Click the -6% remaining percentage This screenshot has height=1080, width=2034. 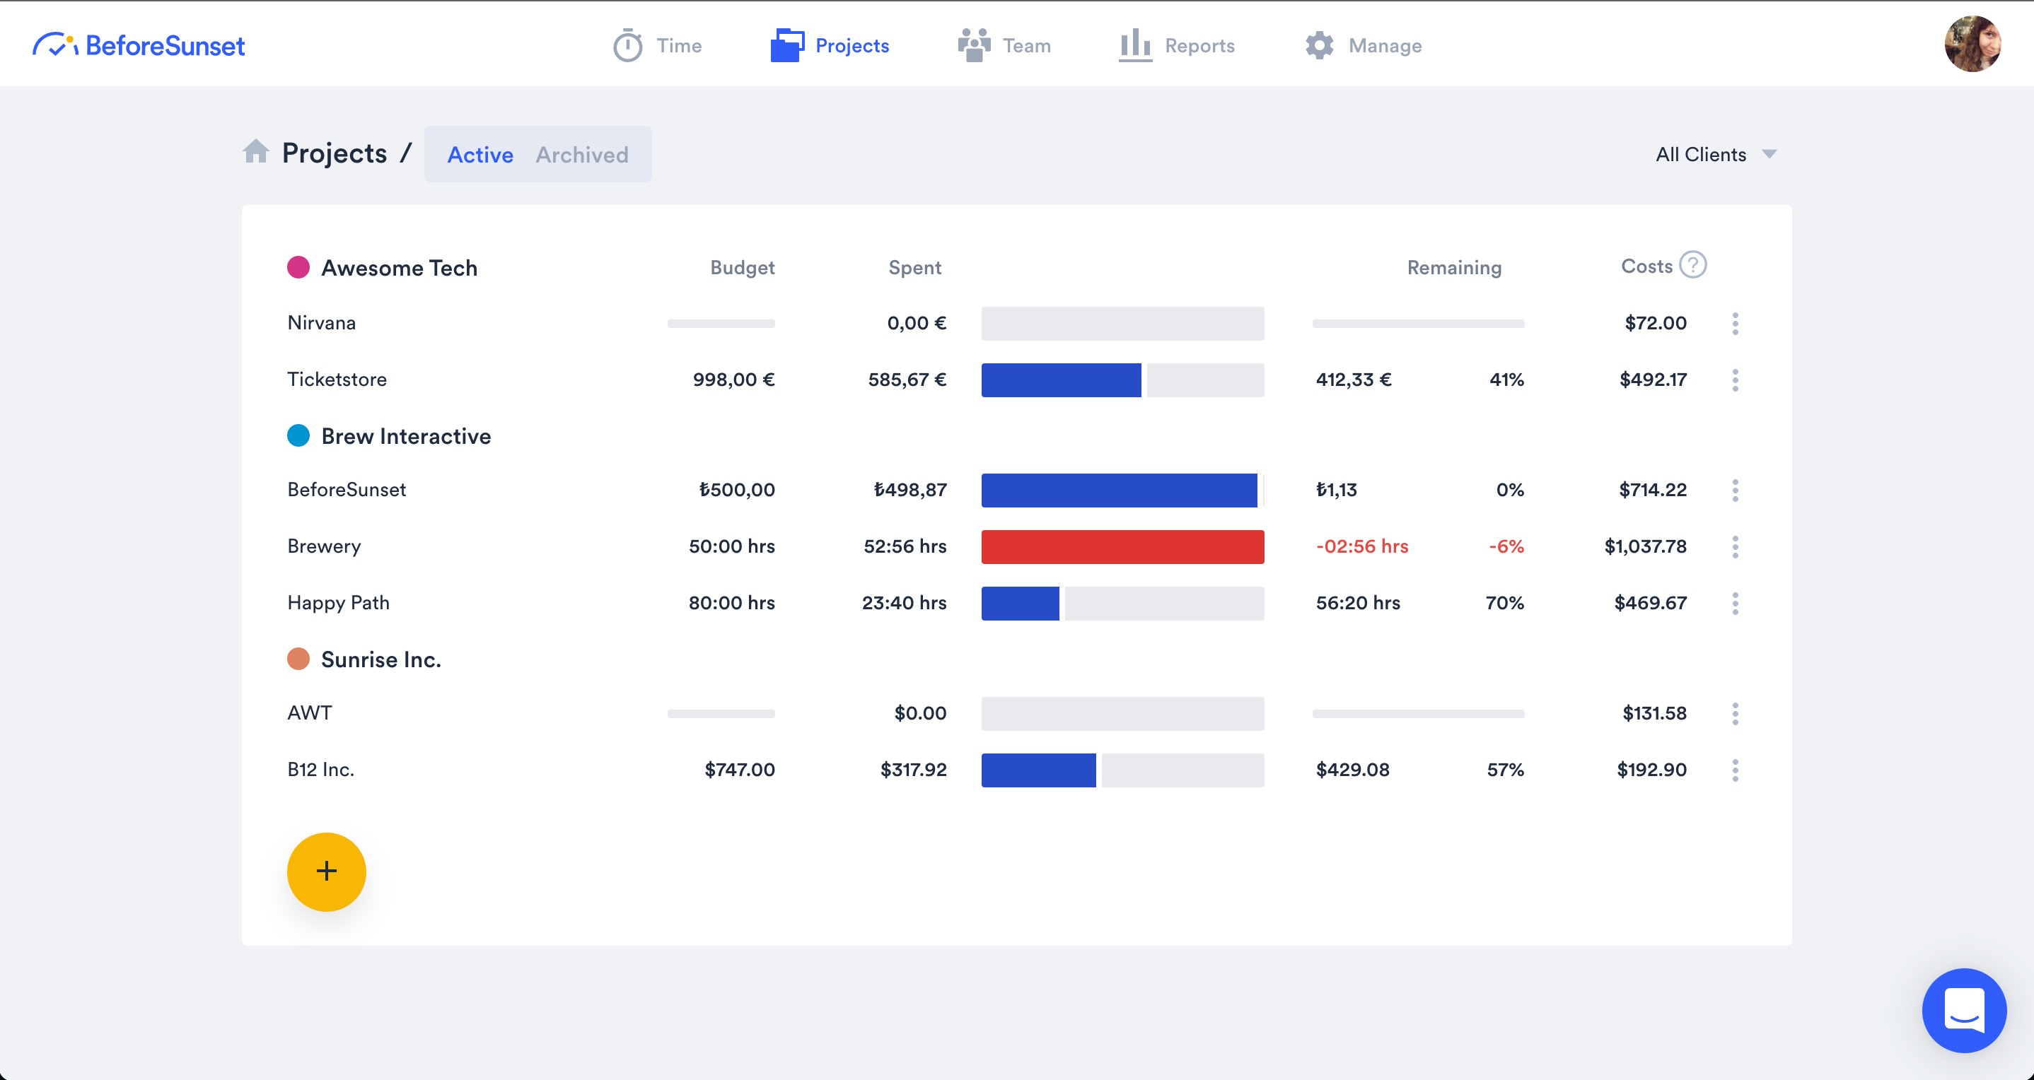(x=1506, y=546)
